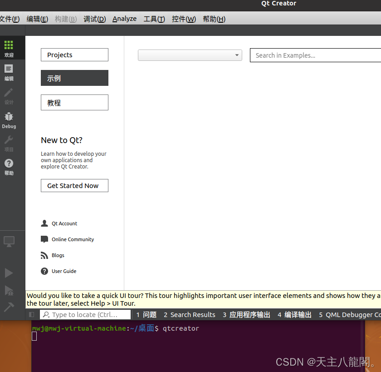Click the Qt Account person icon
Screen dimensions: 381x372
click(44, 223)
